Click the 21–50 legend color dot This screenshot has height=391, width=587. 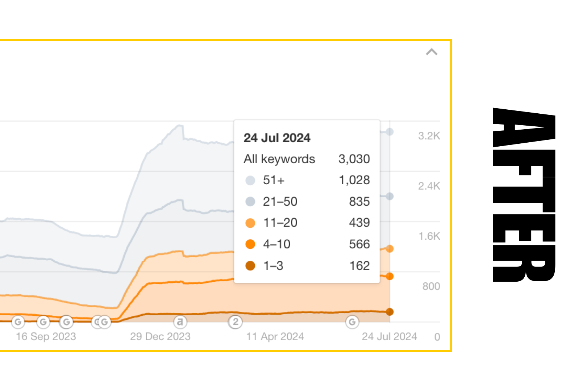(x=250, y=202)
